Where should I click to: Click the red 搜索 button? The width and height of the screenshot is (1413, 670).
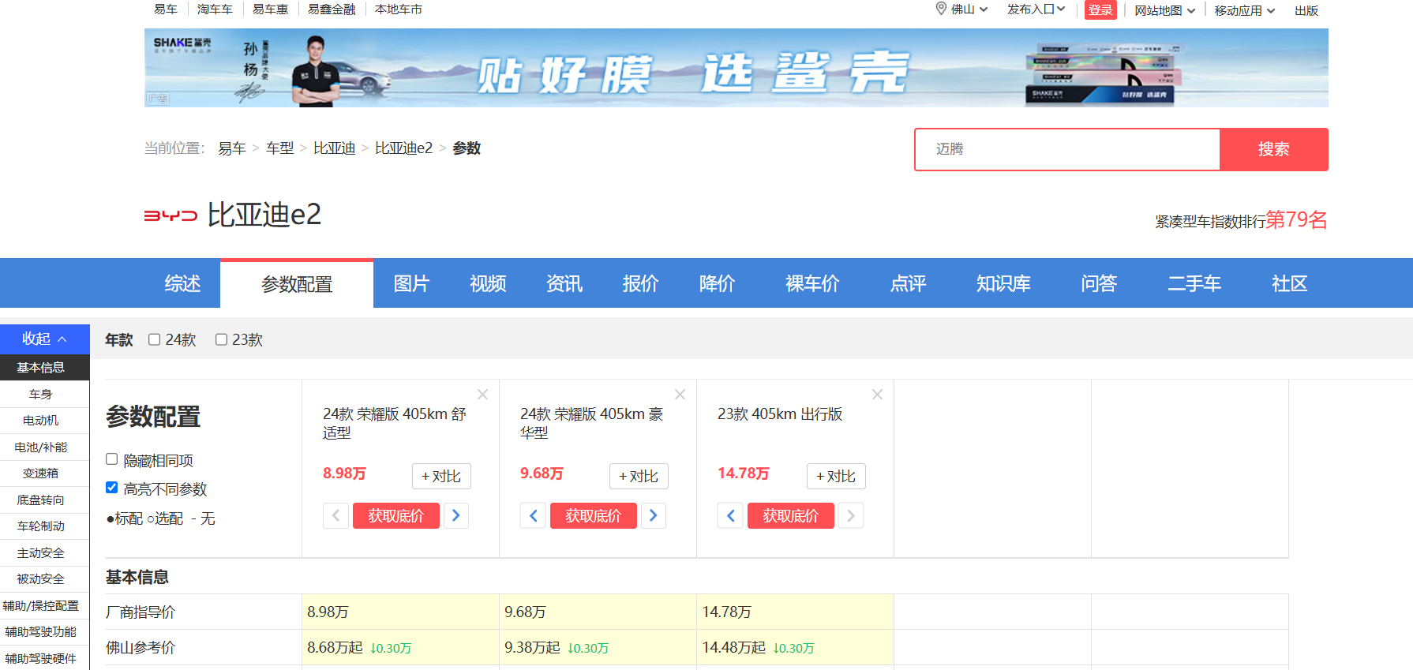click(x=1273, y=149)
